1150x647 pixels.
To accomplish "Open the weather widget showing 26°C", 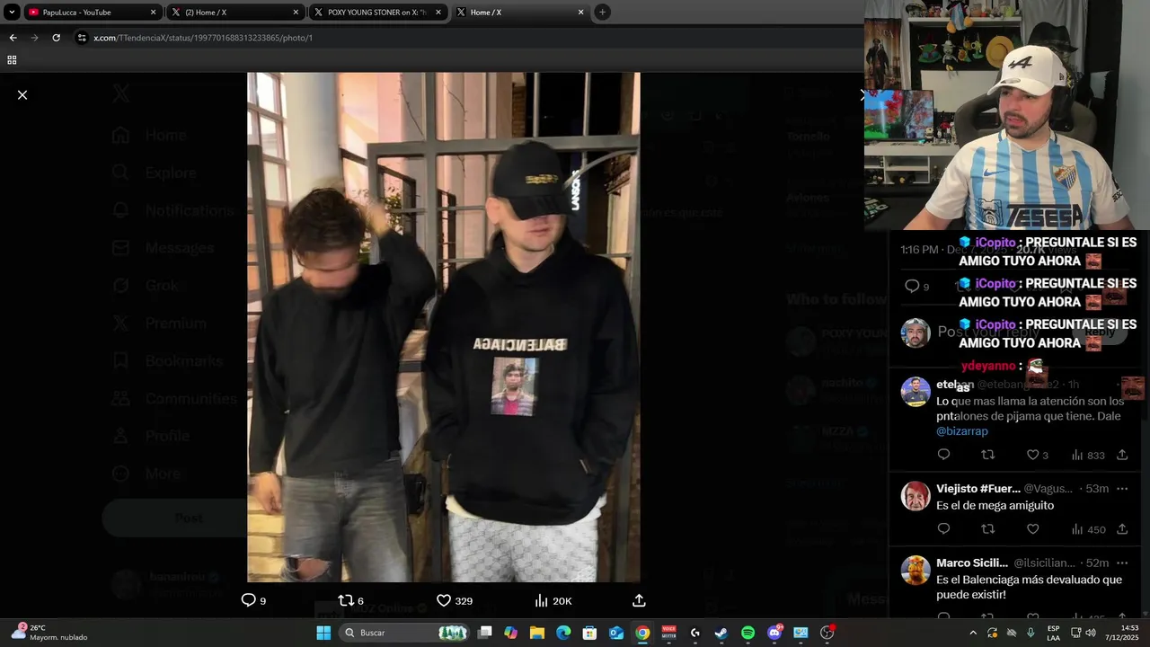I will (x=50, y=633).
